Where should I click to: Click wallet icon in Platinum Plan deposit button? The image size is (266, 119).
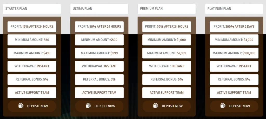tap(223, 106)
